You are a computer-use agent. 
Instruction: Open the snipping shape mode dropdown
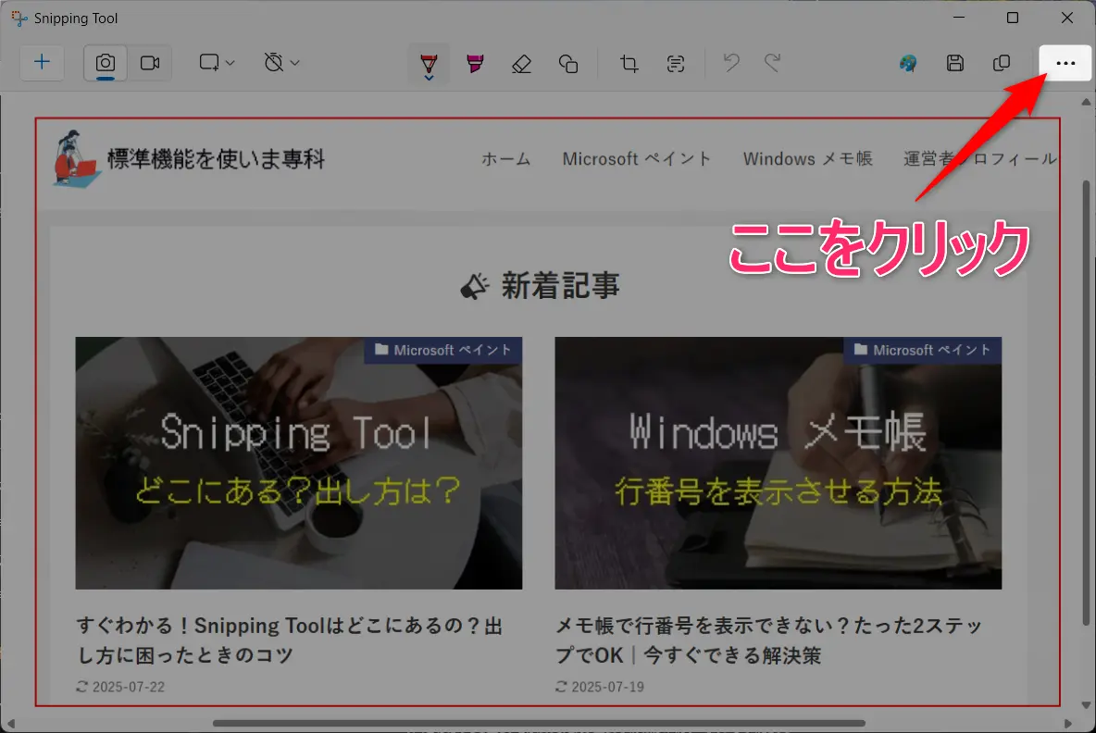click(216, 63)
